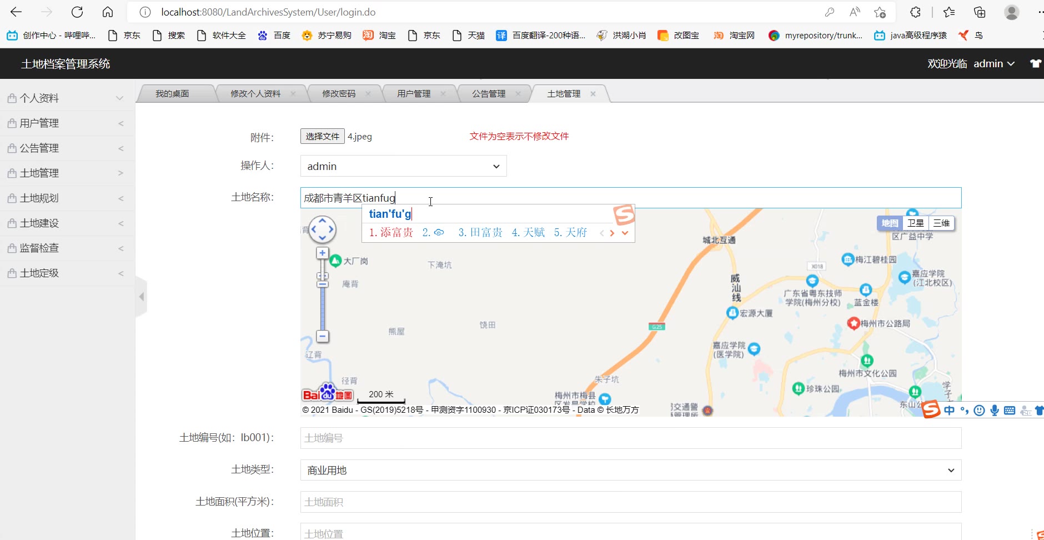Click the 选择文件 file button
This screenshot has height=540, width=1044.
(322, 136)
